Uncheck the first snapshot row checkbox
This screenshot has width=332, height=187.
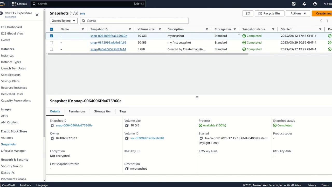coord(51,36)
